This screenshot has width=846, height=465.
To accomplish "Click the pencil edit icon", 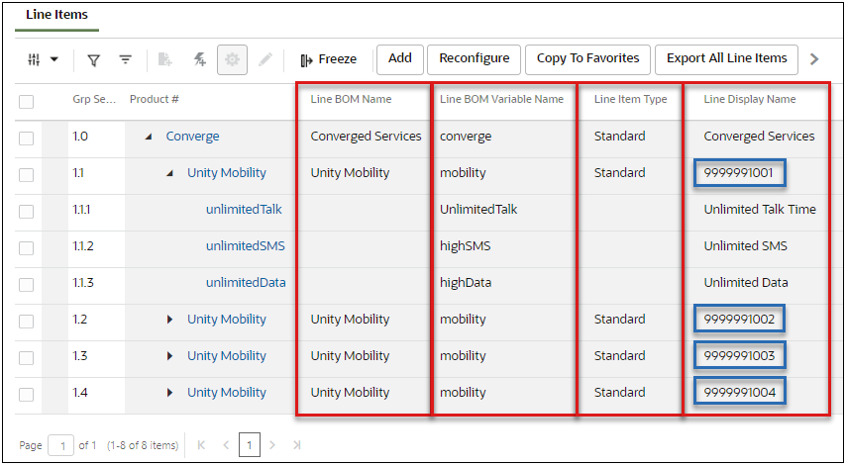I will pos(264,60).
